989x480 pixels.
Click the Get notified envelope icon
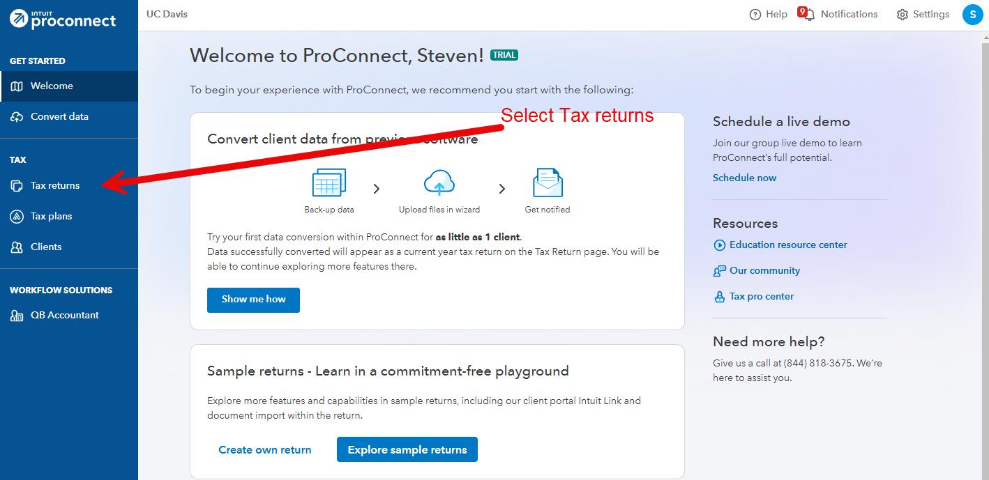click(x=548, y=183)
